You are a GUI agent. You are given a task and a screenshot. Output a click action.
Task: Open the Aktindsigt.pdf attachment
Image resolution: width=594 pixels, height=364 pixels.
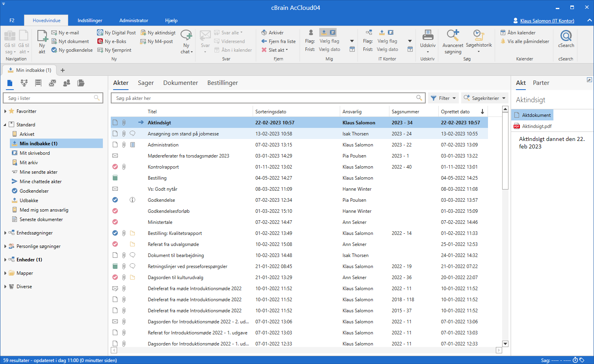click(x=536, y=126)
